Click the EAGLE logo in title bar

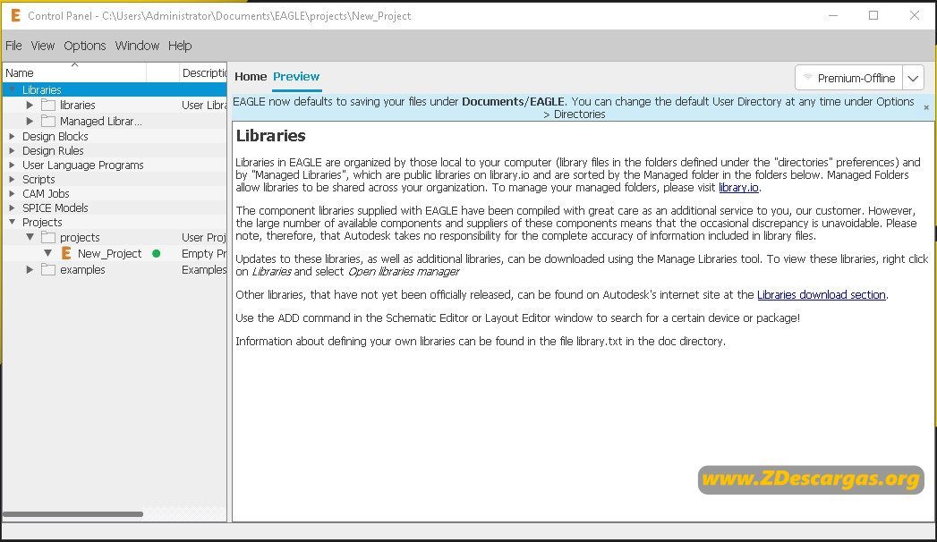15,15
